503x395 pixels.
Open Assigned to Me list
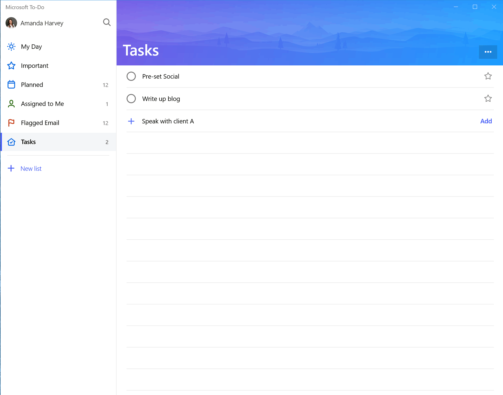pyautogui.click(x=58, y=104)
